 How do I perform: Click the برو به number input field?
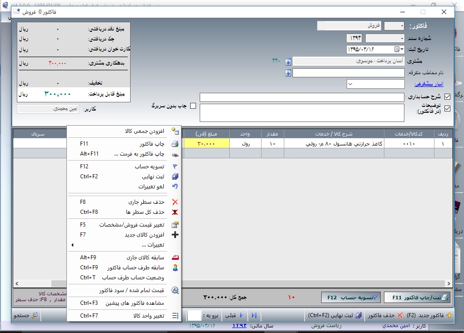[x=194, y=315]
